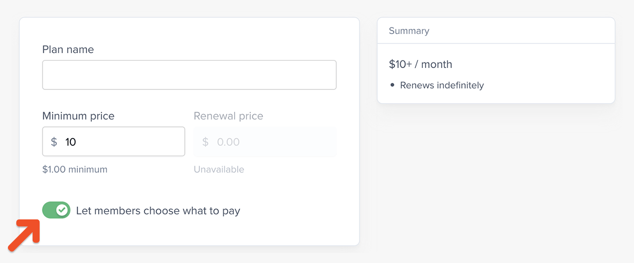Click into the Plan name text field
This screenshot has width=634, height=263.
tap(189, 75)
